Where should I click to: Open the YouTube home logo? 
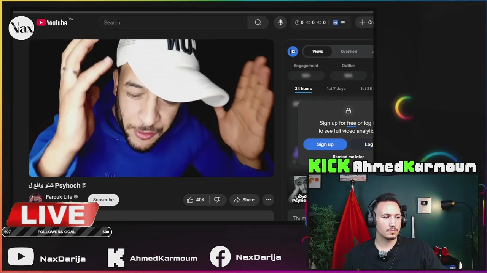coord(52,23)
